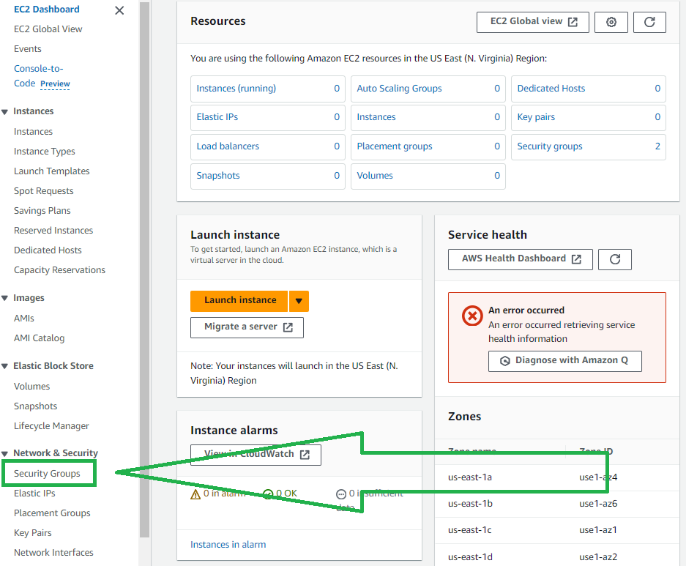Image resolution: width=686 pixels, height=566 pixels.
Task: Open Spot Requests in sidebar
Action: 44,190
